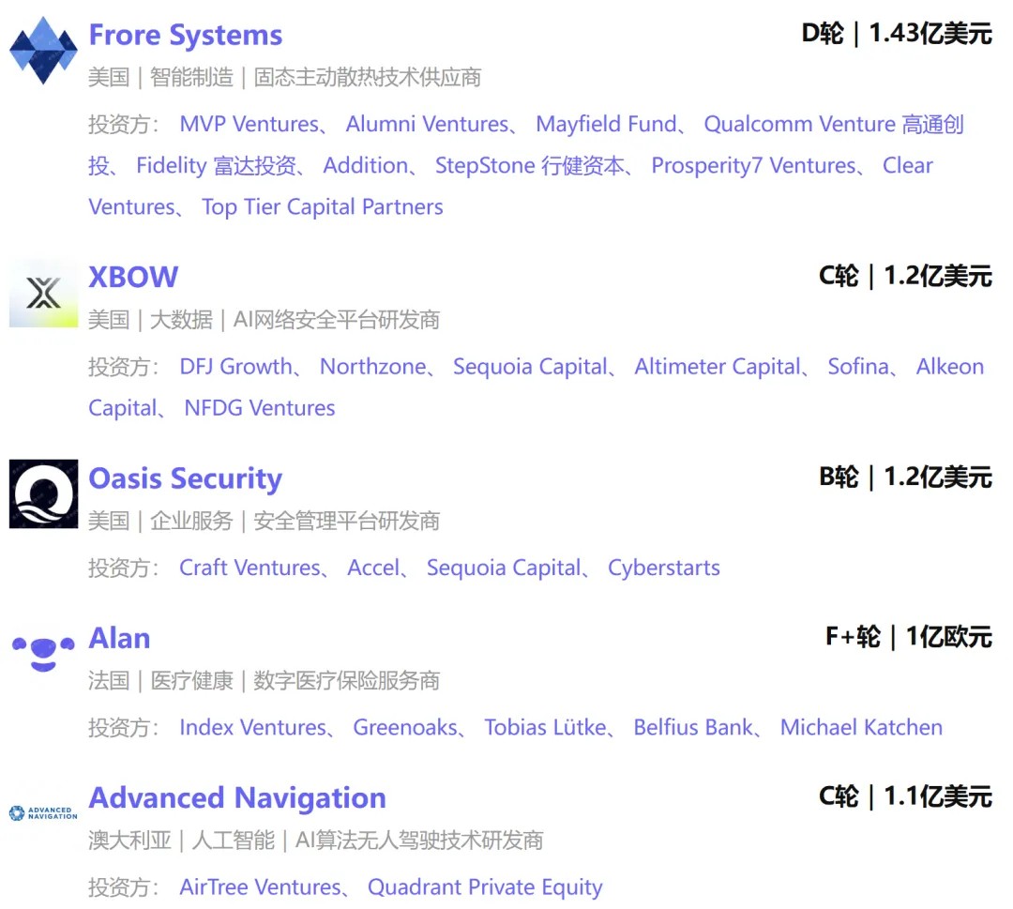Select the Cyberstarts investor link

coord(664,568)
